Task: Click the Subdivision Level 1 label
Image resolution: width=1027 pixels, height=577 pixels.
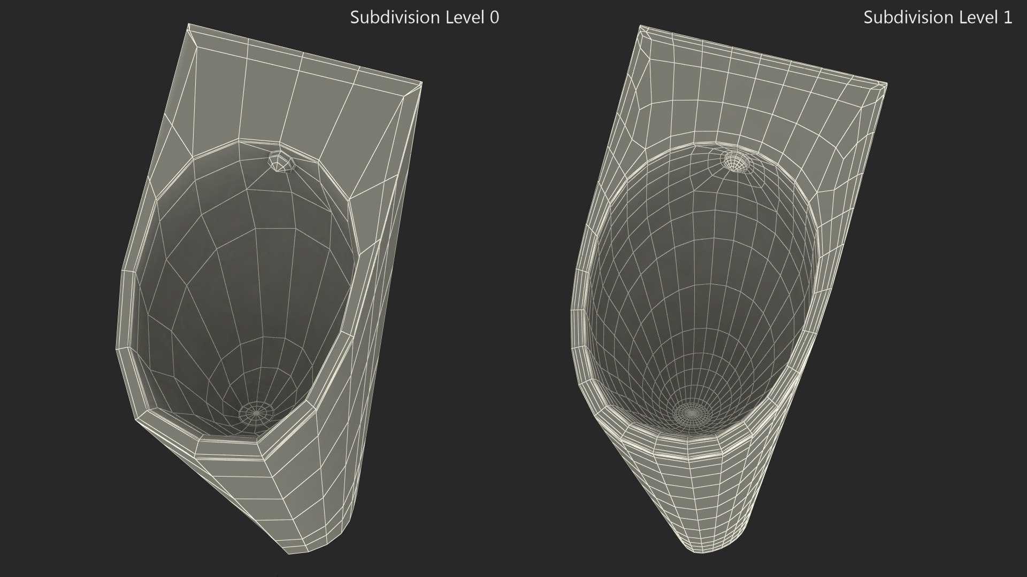Action: pyautogui.click(x=937, y=18)
